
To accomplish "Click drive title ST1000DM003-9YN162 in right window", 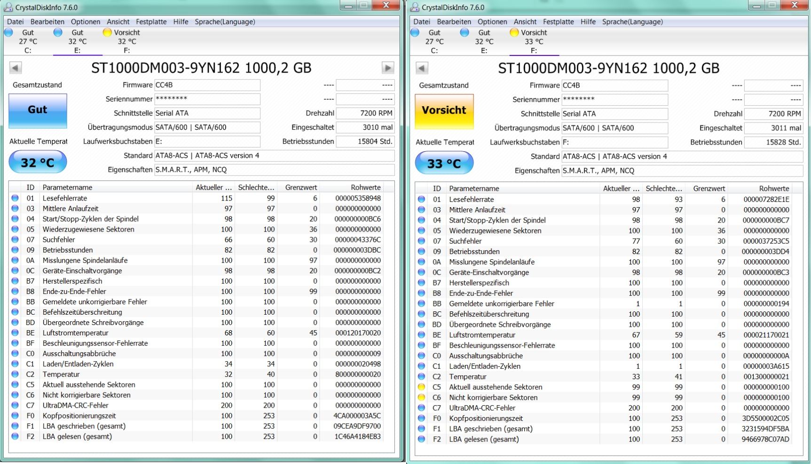I will [608, 68].
